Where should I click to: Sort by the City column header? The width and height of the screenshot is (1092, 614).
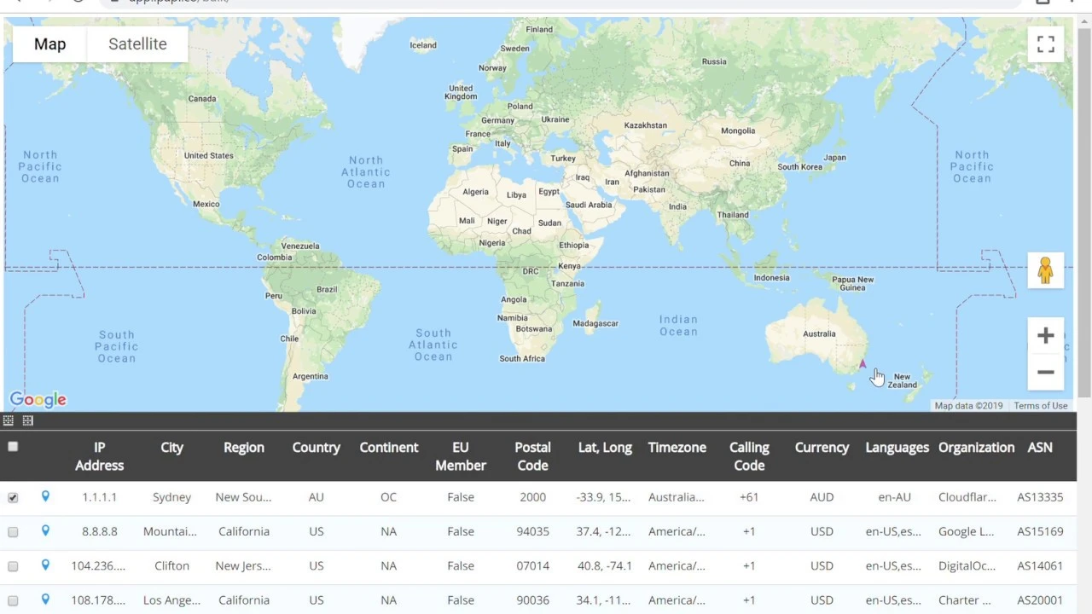pyautogui.click(x=171, y=448)
